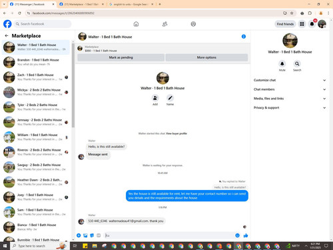Open File Explorer from the taskbar
333x250 pixels.
pyautogui.click(x=95, y=246)
